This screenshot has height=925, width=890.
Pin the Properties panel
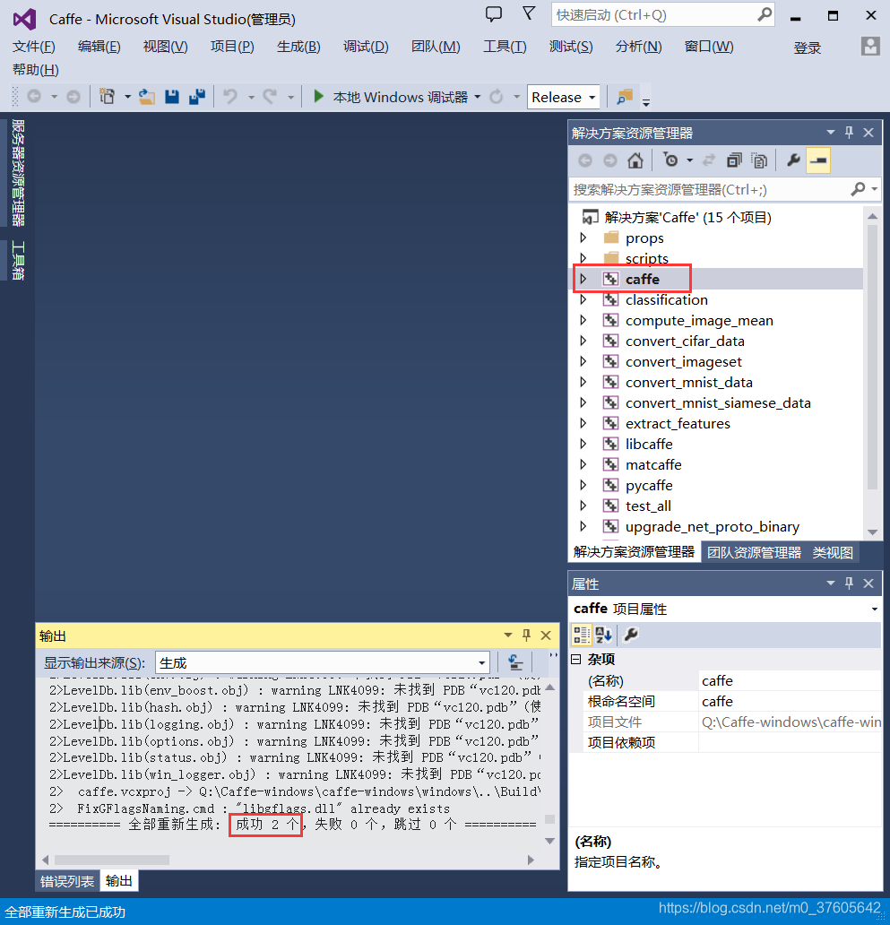click(850, 583)
